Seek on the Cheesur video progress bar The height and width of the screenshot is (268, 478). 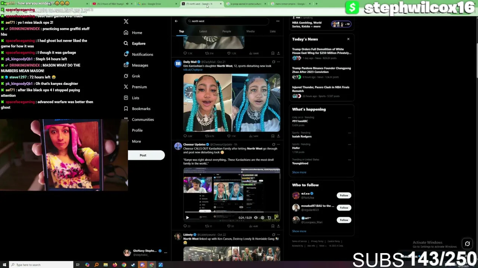pyautogui.click(x=232, y=213)
